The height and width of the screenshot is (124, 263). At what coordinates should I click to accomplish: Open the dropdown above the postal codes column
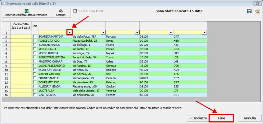(171, 32)
